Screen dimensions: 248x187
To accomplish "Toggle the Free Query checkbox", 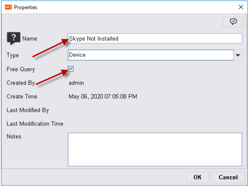I will pos(71,69).
